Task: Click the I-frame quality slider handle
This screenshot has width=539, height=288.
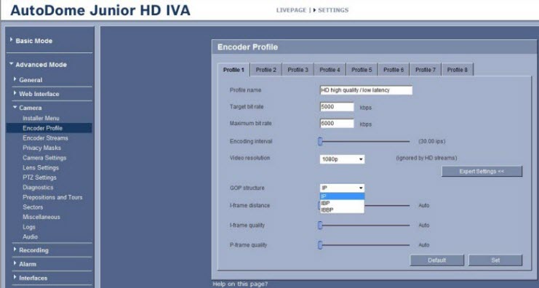Action: [x=320, y=225]
